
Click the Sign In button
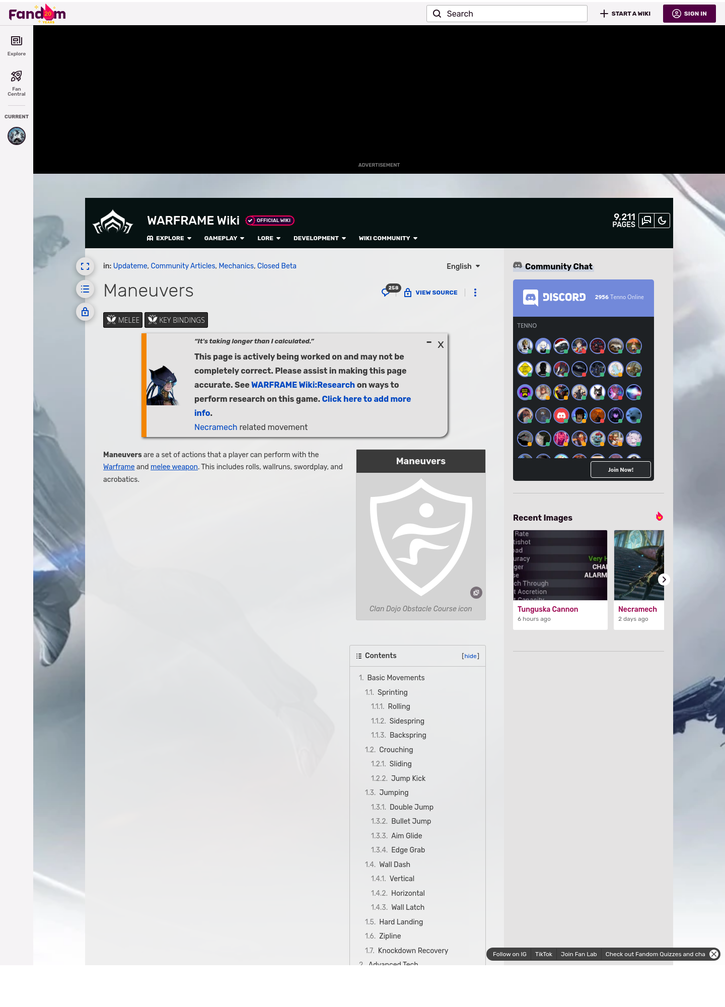coord(689,14)
